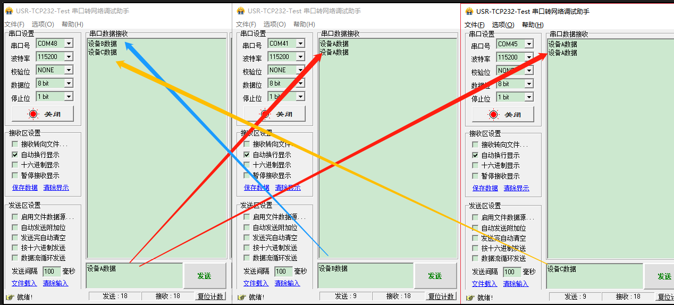Uncheck 自动换行显示 in the COM48 window
Image resolution: width=674 pixels, height=305 pixels.
pyautogui.click(x=15, y=155)
